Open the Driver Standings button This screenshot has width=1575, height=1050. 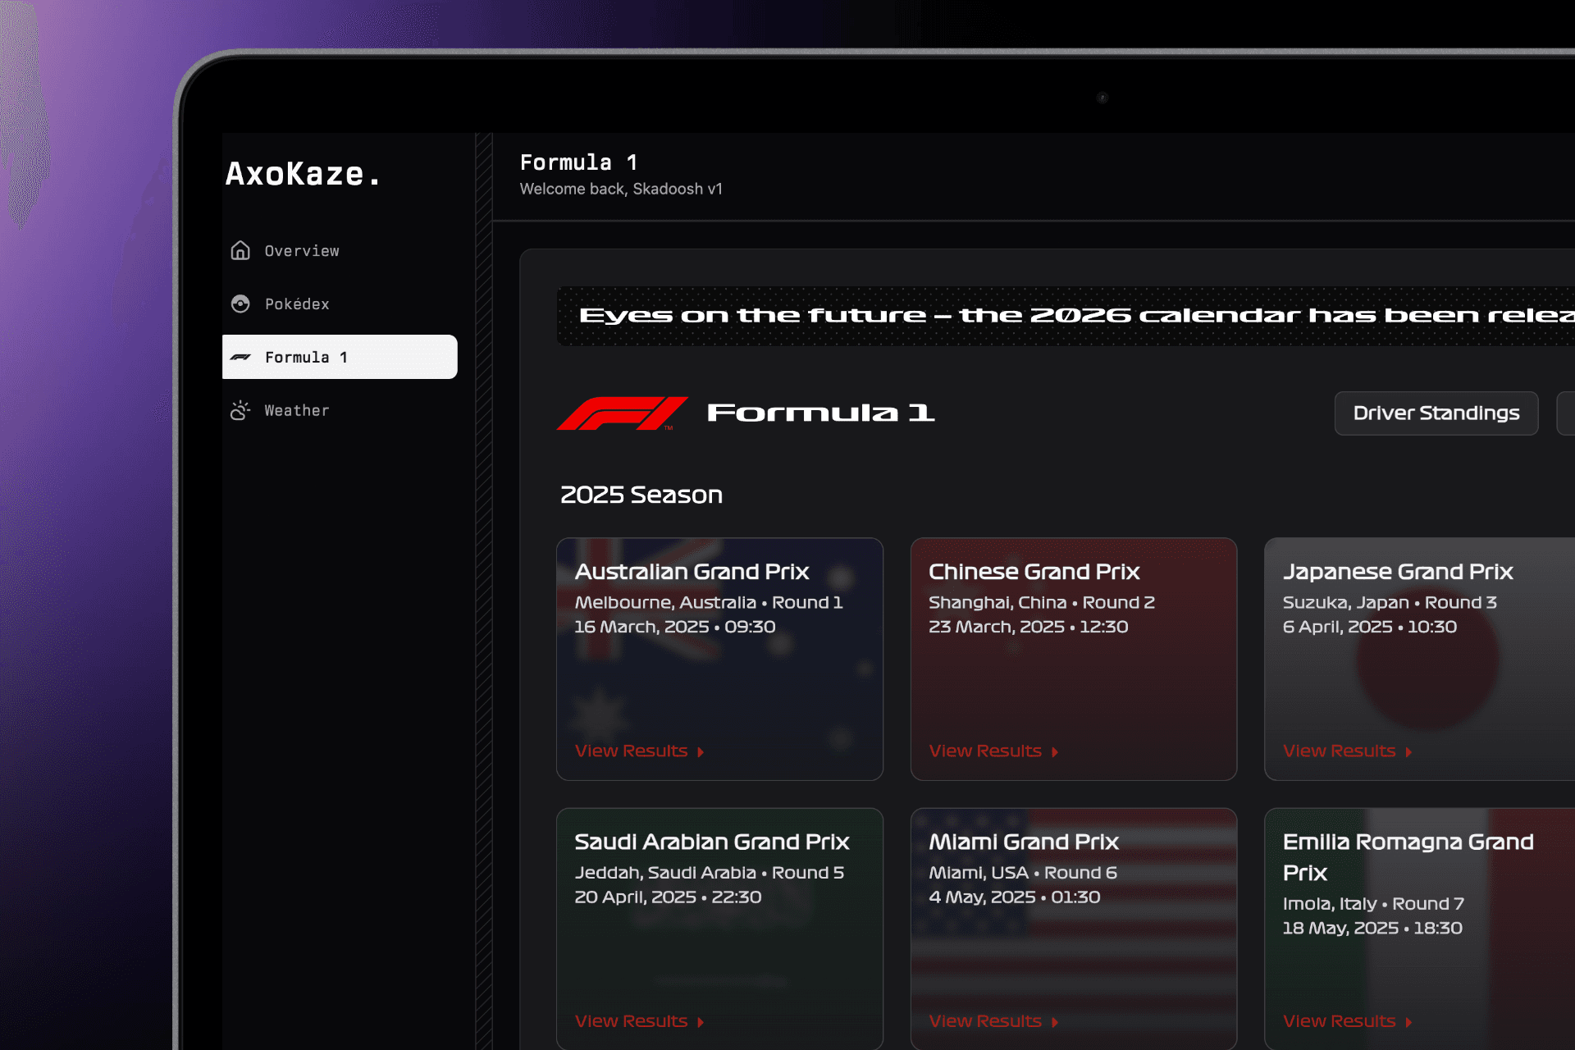(1436, 413)
